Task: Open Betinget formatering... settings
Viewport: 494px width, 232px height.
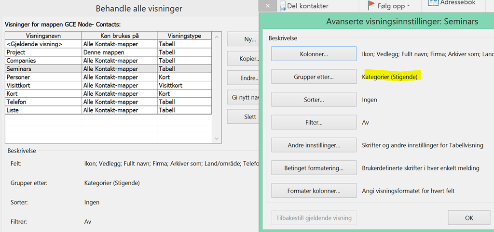Action: coord(314,168)
